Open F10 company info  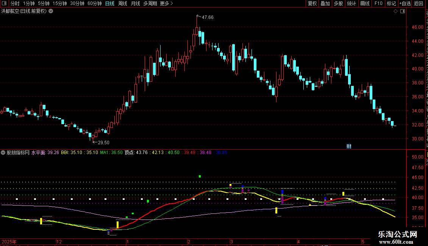[378, 3]
